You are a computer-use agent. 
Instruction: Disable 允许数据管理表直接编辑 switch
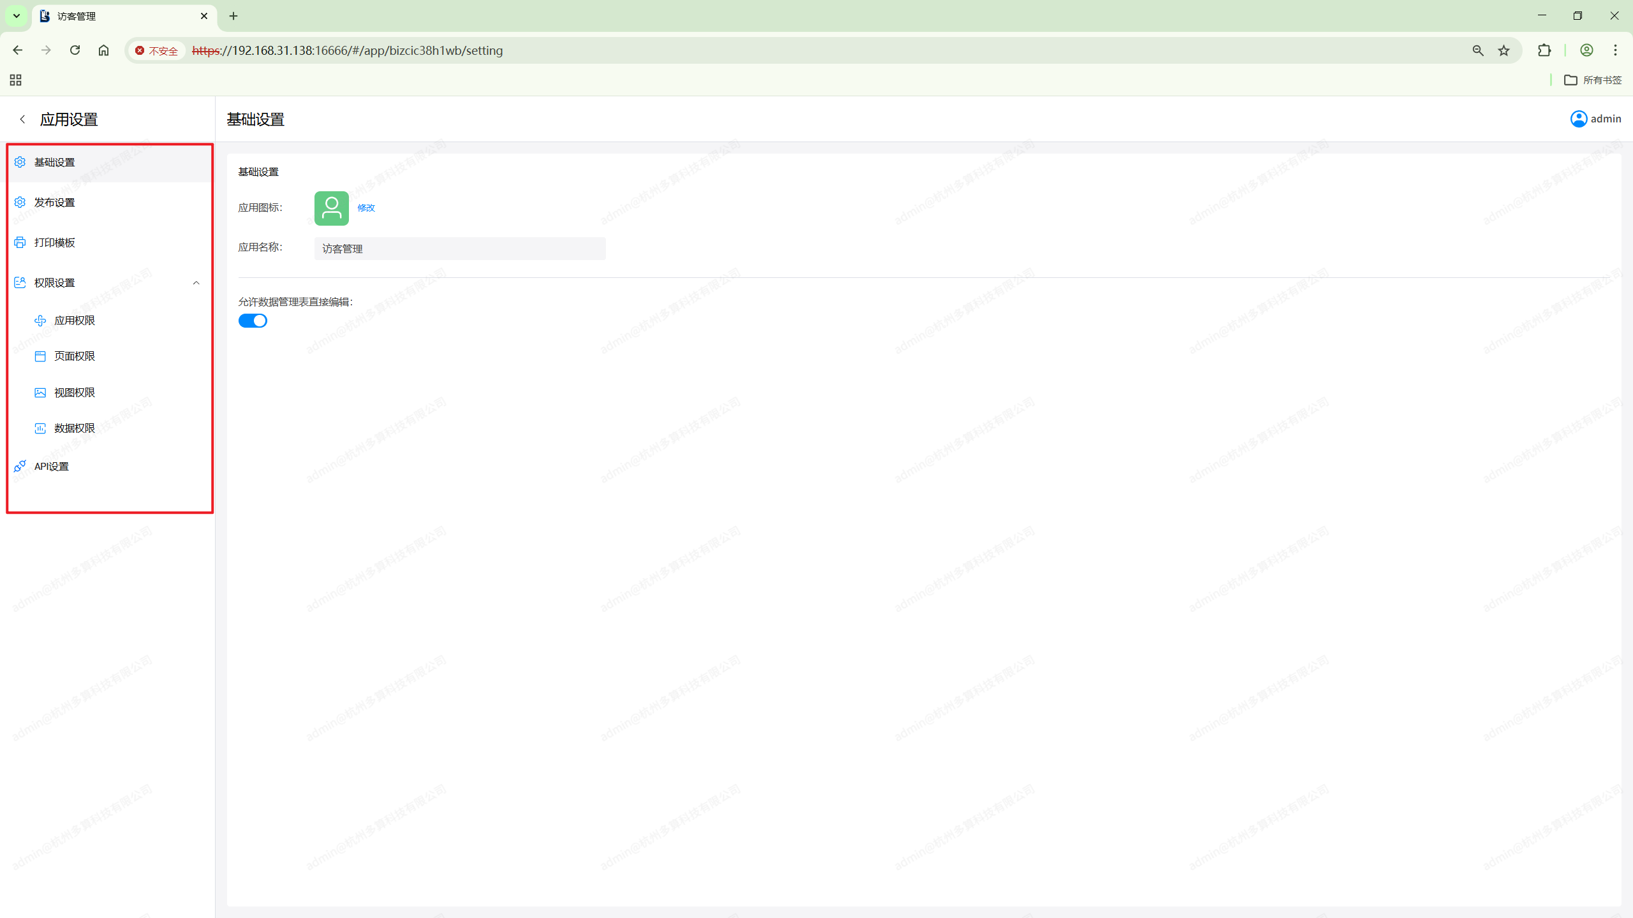253,321
